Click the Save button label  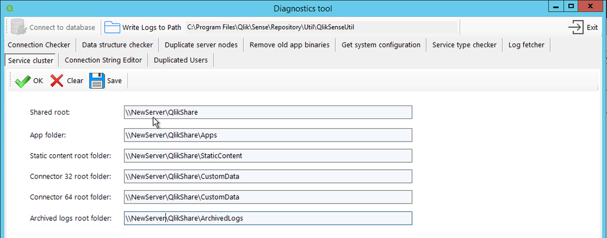pos(114,81)
